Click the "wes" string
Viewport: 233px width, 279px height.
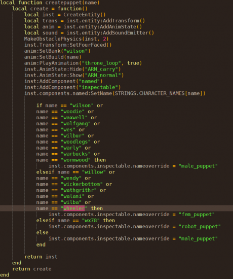pos(68,129)
